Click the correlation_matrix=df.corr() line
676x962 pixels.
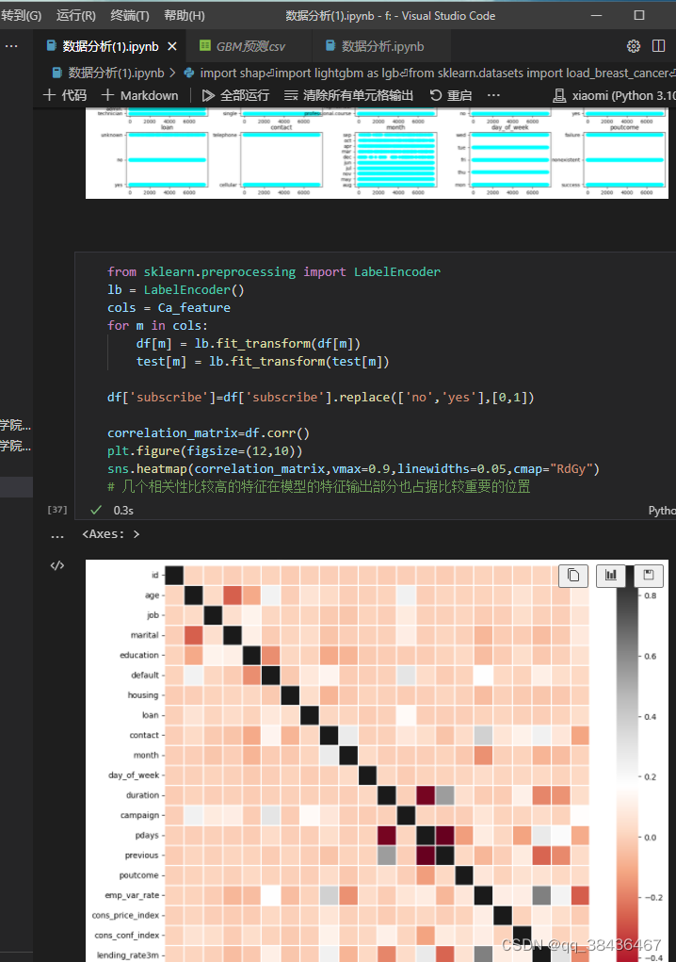(x=208, y=433)
